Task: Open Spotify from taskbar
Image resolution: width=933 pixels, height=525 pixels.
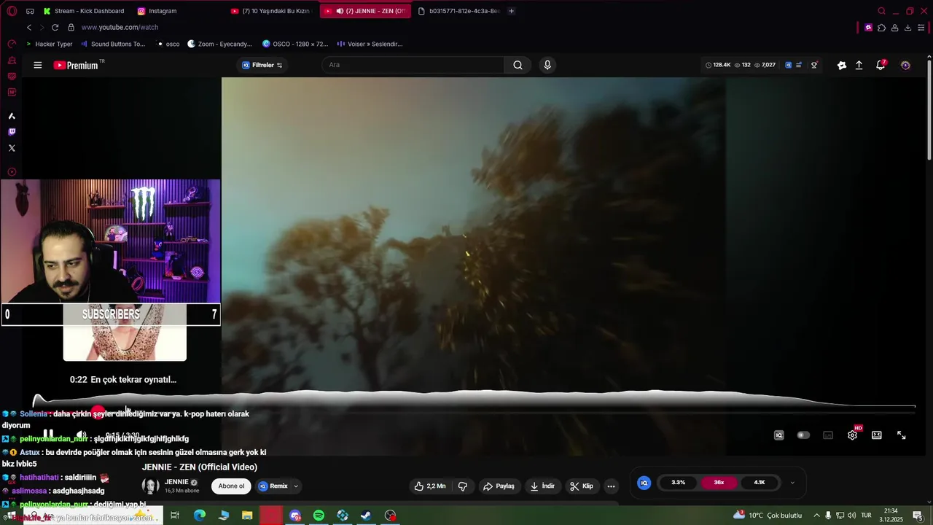Action: (319, 516)
